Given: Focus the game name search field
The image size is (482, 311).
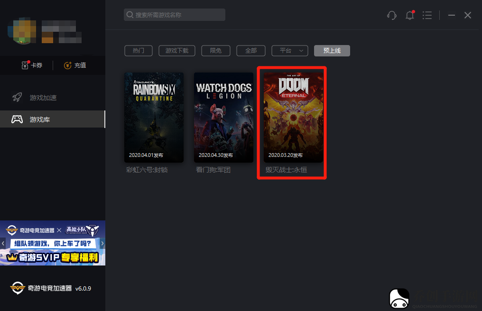Looking at the screenshot, I should tap(175, 15).
